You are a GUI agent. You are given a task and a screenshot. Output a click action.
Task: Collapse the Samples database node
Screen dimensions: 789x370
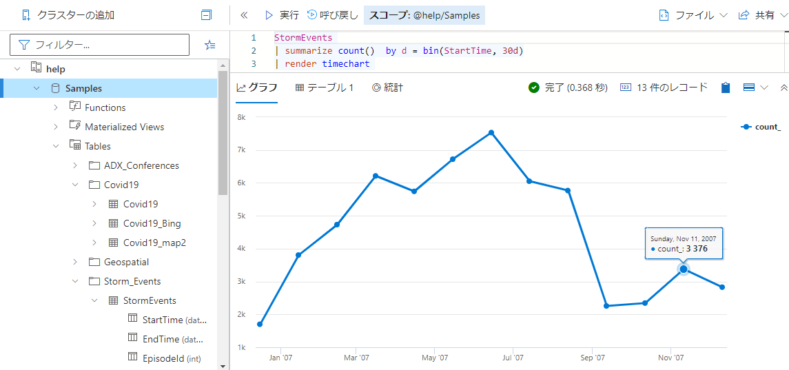37,88
